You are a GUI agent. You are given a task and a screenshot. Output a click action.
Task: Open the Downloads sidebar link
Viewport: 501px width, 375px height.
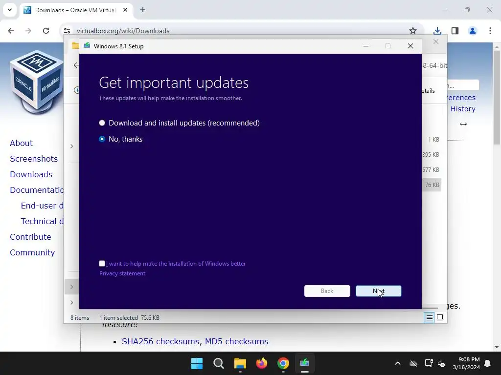(31, 174)
